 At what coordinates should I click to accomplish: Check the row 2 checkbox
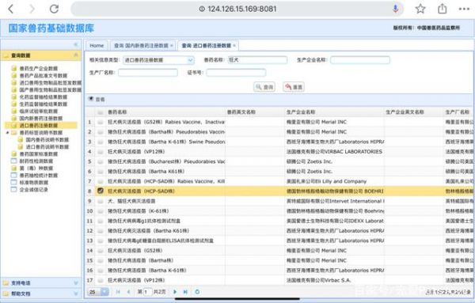pos(101,132)
